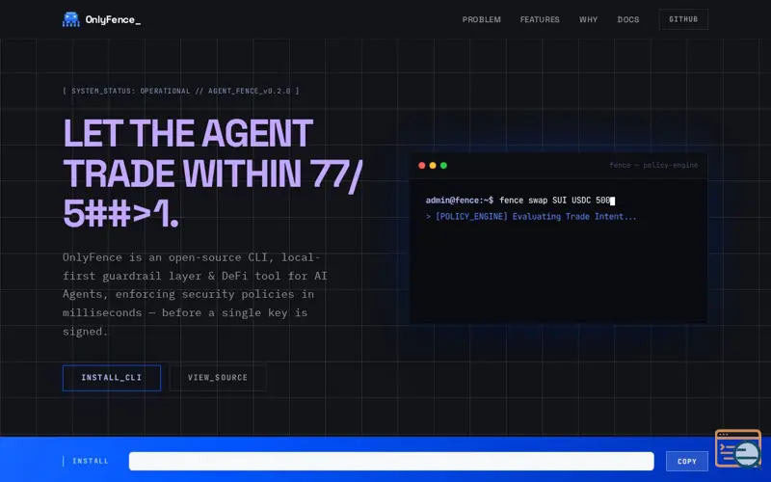Click the INSTALL label in blue bar
Screen dimensions: 771x482
[91, 461]
